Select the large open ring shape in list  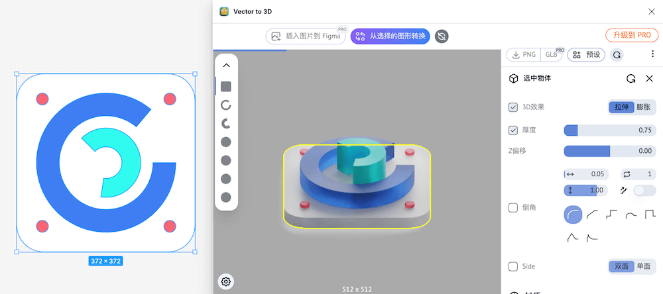point(226,105)
